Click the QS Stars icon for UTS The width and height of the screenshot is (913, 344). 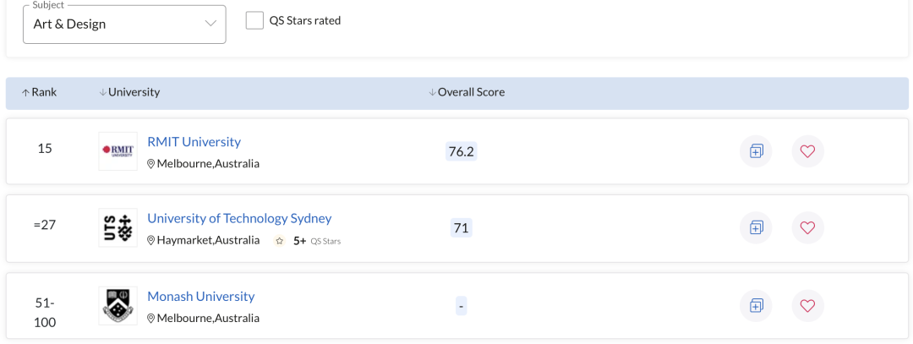click(x=280, y=240)
